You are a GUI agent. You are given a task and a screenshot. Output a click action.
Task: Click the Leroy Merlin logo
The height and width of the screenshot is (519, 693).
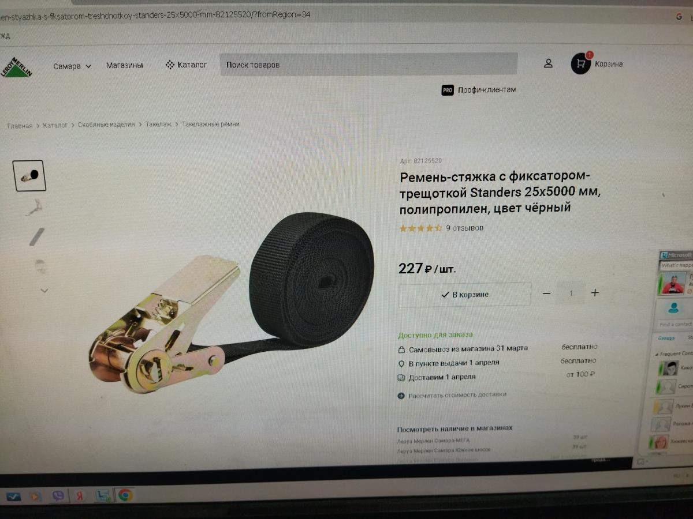tap(17, 66)
